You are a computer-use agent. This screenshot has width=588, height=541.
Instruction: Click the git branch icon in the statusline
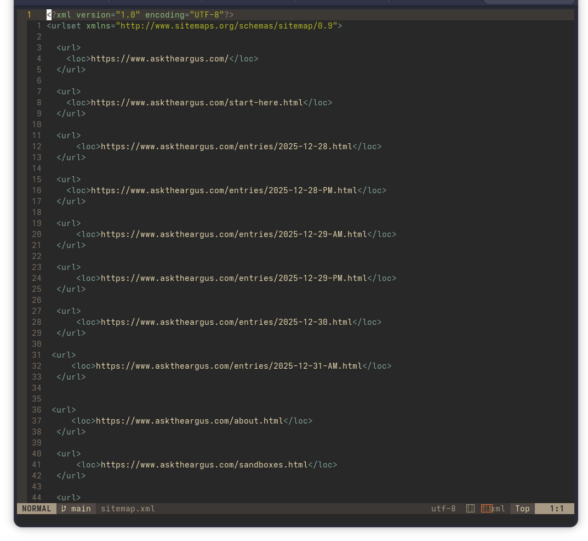[x=64, y=509]
